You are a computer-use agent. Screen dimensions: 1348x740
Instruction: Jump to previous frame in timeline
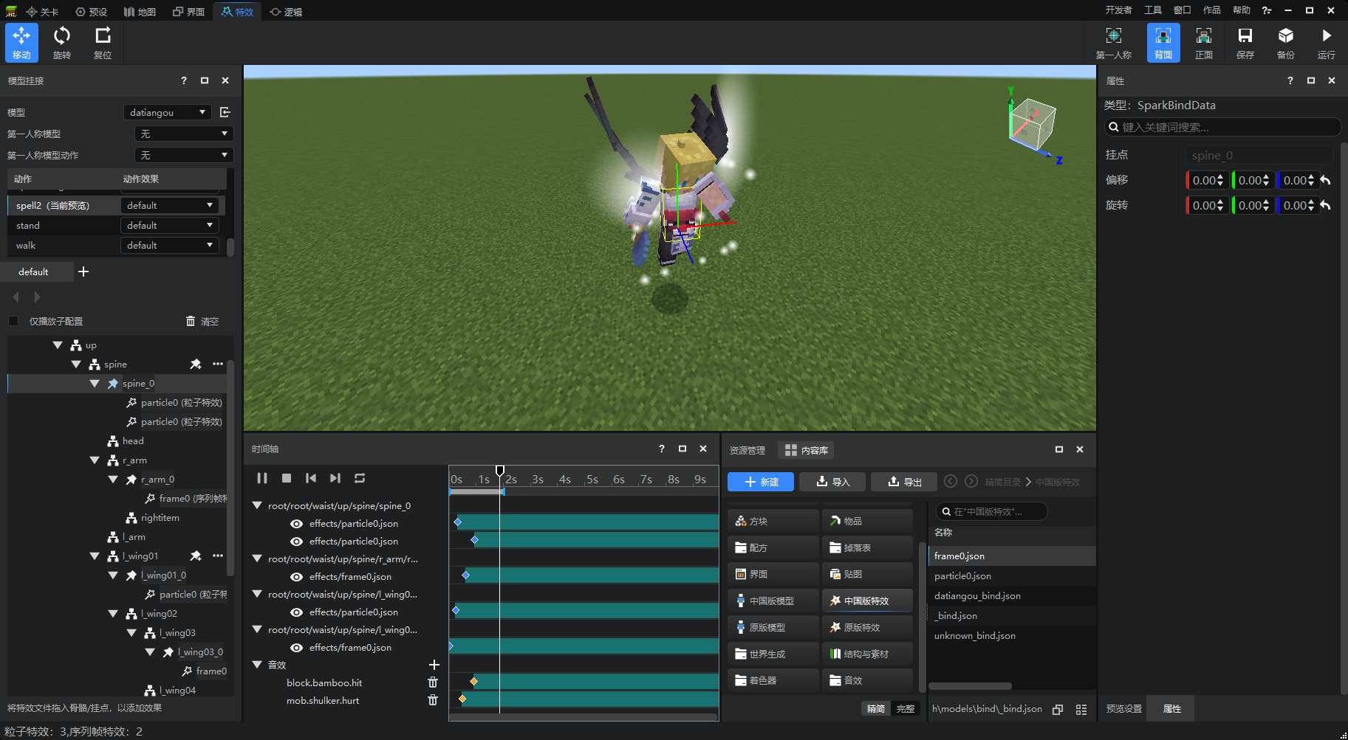(x=311, y=478)
